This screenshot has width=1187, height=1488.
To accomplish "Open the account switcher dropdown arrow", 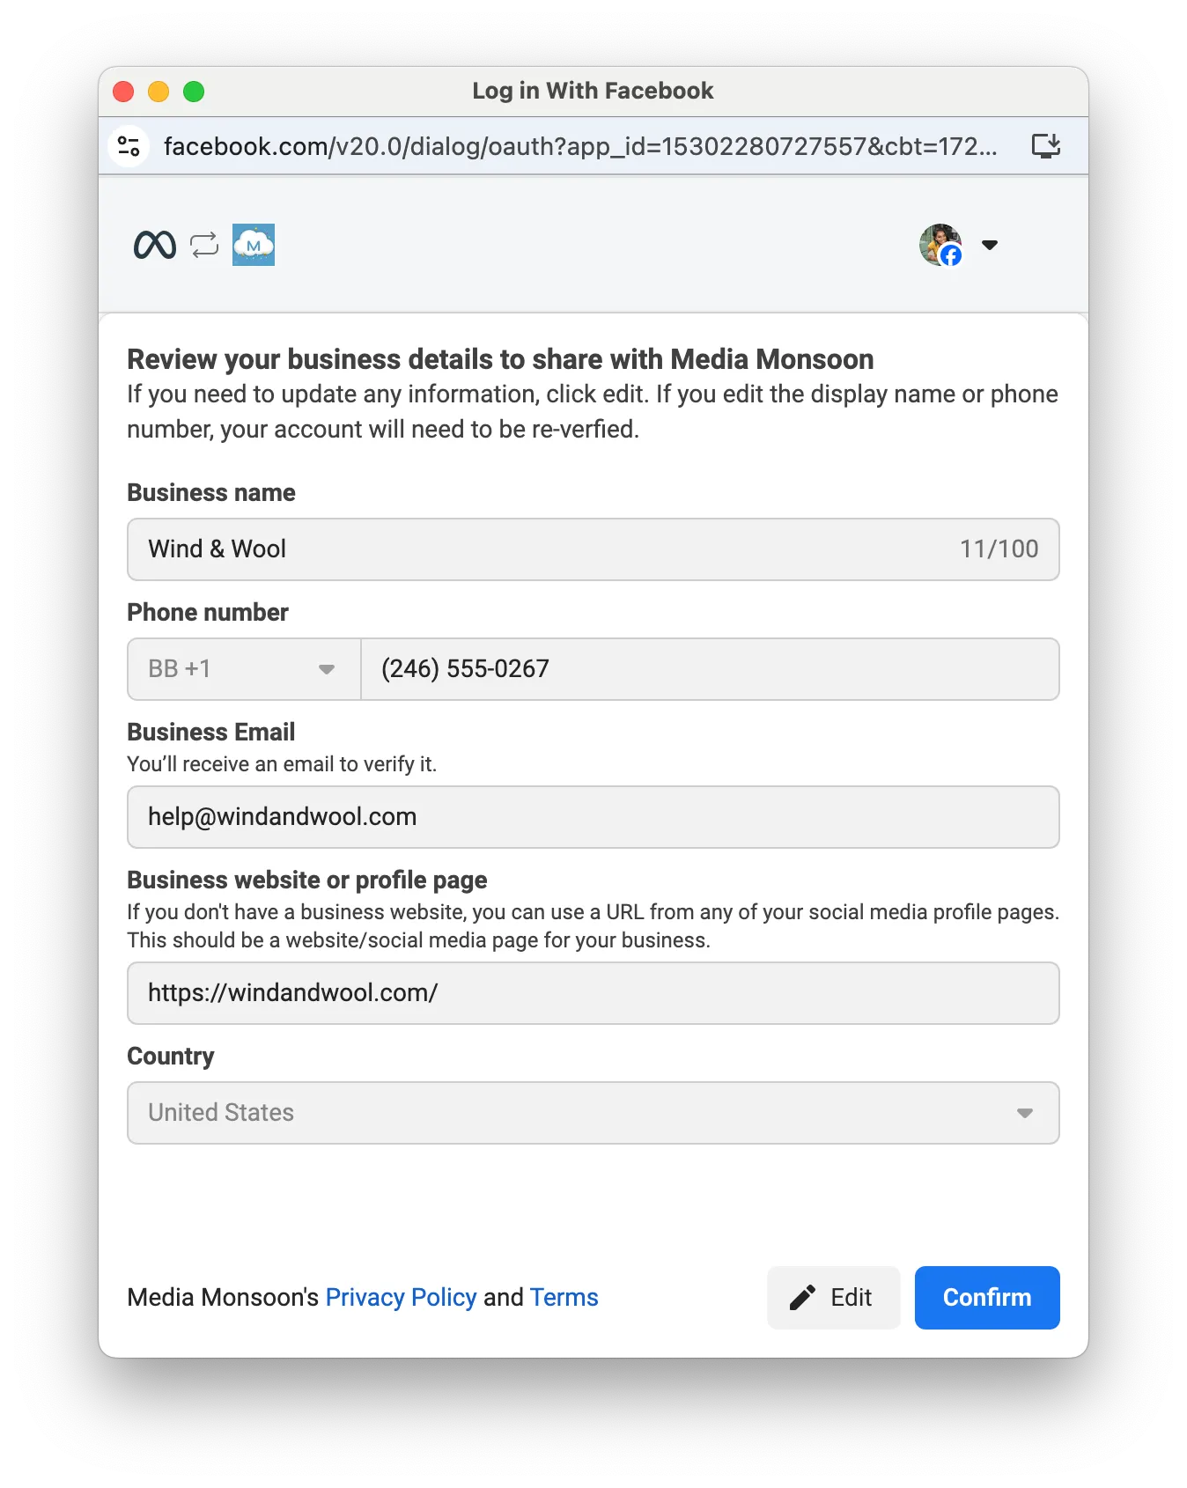I will pyautogui.click(x=990, y=245).
